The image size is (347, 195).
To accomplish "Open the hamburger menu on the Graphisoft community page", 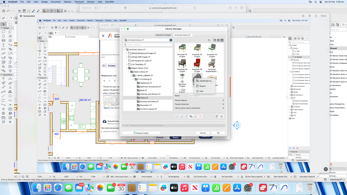I will (x=103, y=36).
